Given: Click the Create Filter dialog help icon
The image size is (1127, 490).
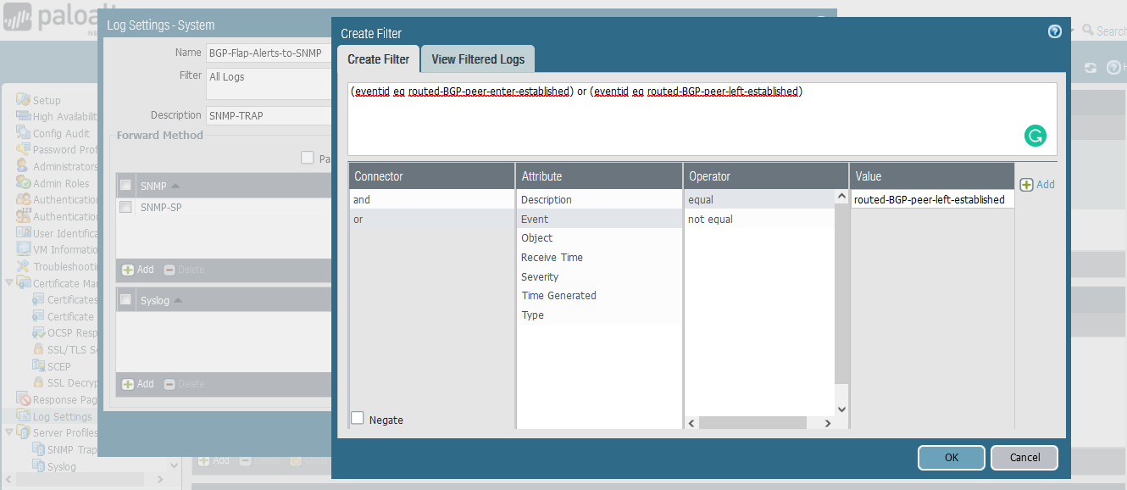Looking at the screenshot, I should click(1055, 31).
